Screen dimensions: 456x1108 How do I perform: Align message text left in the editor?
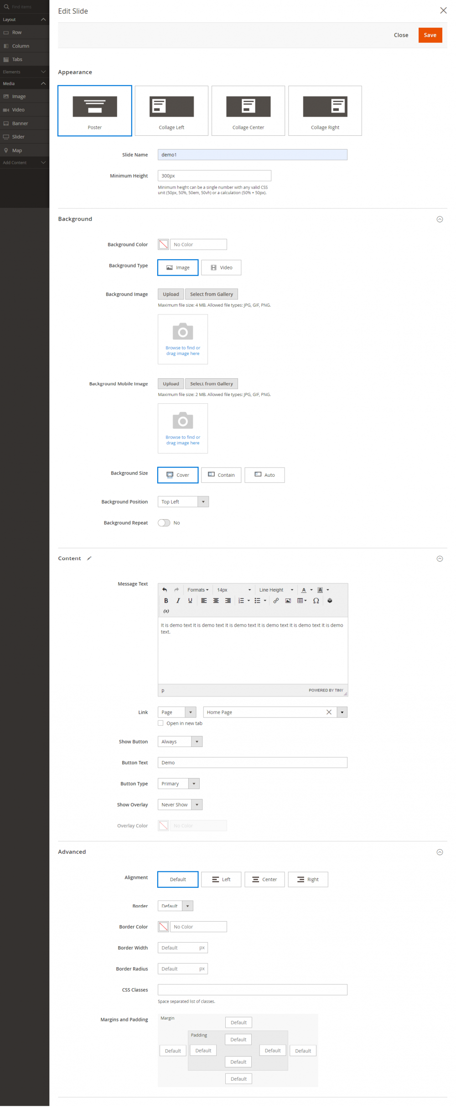tap(204, 600)
